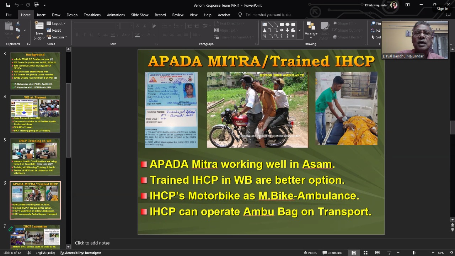This screenshot has width=455, height=256.
Task: Select the Format Painter brush
Action: [x=18, y=37]
